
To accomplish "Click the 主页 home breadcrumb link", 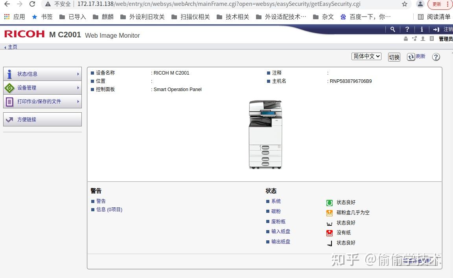I will point(13,47).
